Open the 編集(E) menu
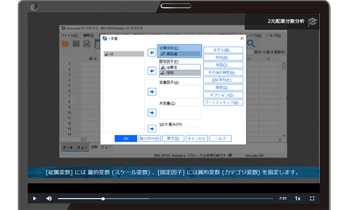 click(x=89, y=35)
